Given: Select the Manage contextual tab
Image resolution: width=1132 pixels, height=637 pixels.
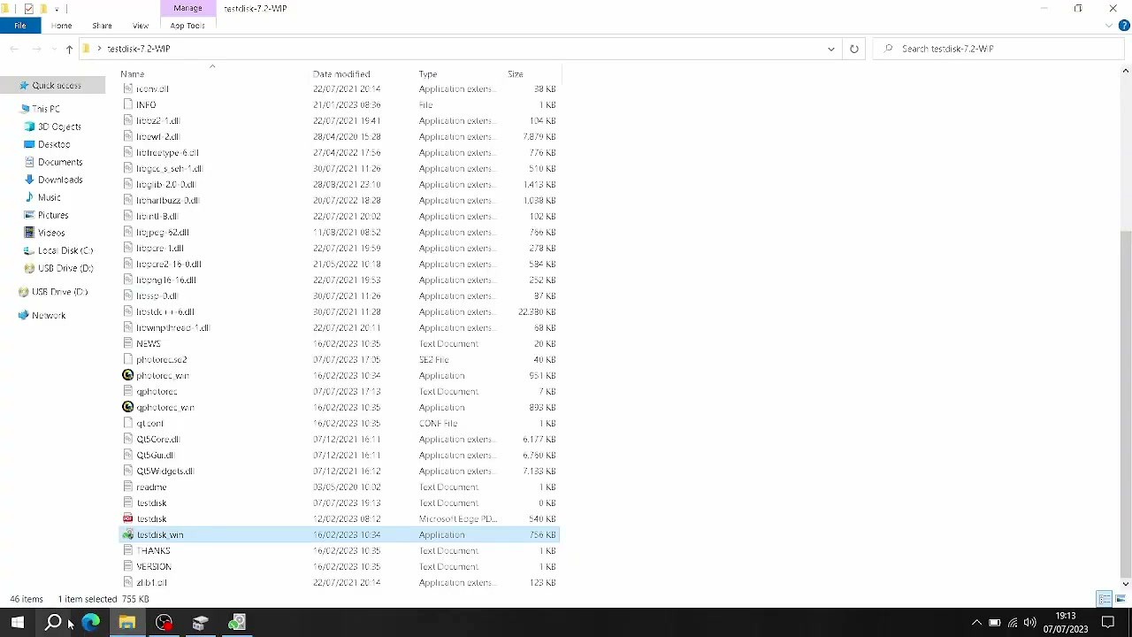Looking at the screenshot, I should coord(187,8).
